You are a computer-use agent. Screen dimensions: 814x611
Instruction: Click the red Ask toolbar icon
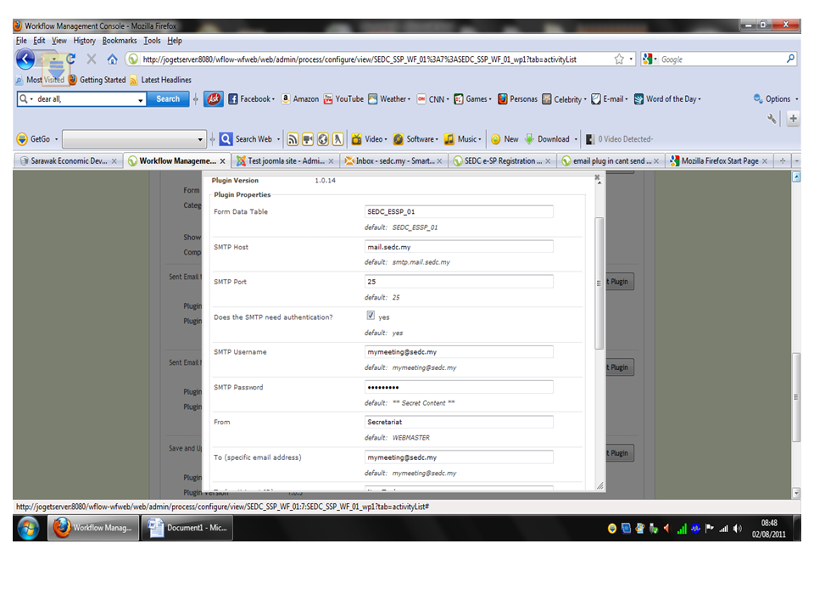point(214,99)
